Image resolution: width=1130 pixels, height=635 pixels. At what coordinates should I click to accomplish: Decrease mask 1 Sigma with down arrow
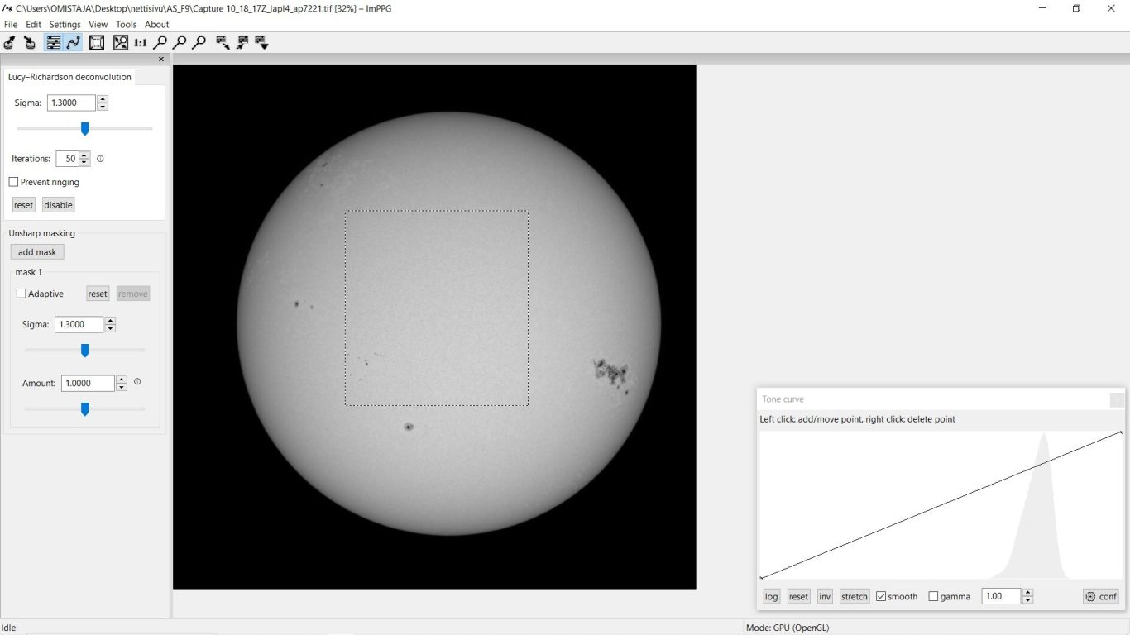(x=110, y=328)
